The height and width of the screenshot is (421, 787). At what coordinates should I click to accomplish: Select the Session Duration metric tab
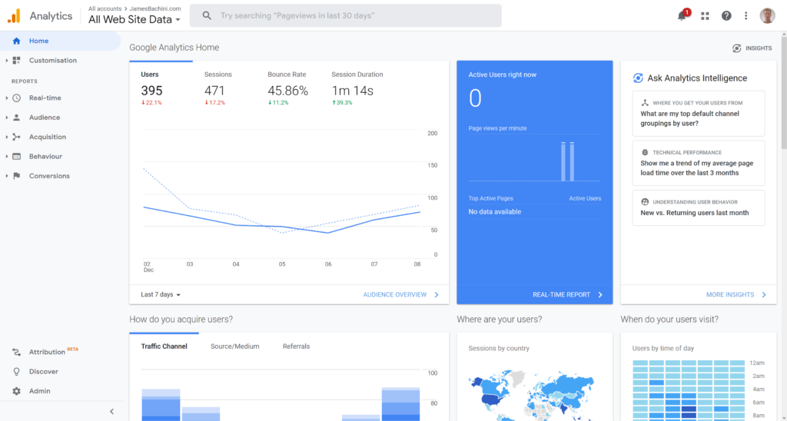(357, 88)
